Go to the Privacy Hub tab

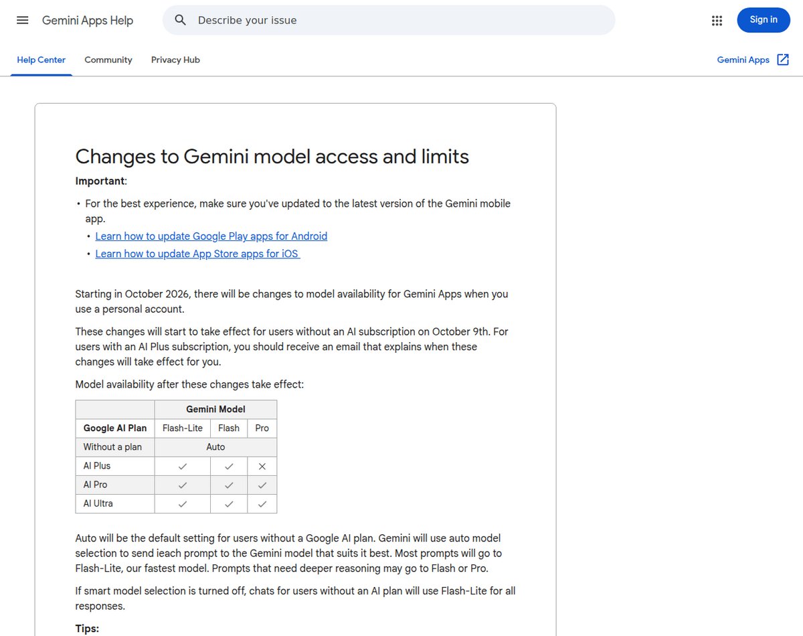tap(175, 60)
